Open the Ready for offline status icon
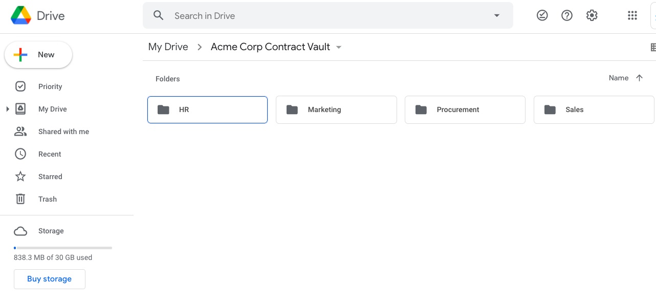656x304 pixels. [542, 15]
